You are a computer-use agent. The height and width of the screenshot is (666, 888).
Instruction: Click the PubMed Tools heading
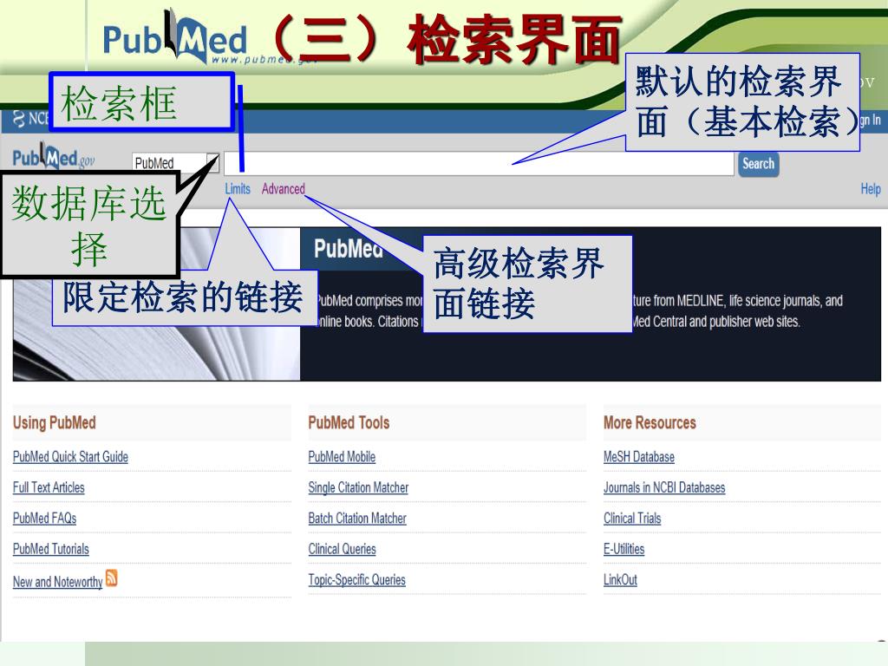(349, 422)
